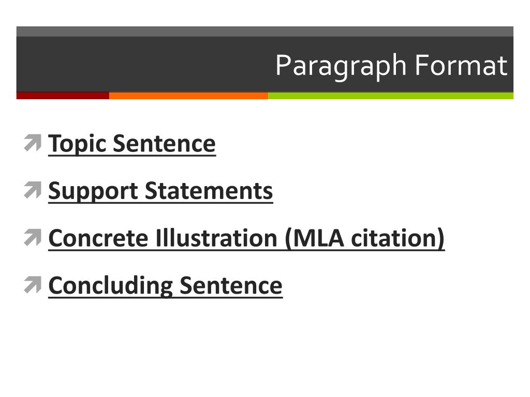The width and height of the screenshot is (530, 397).
Task: Click the orange accent bar segment
Action: tap(188, 96)
